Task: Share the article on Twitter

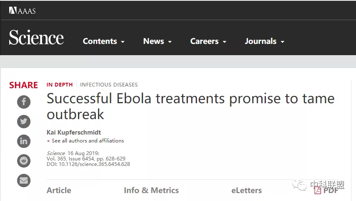Action: (24, 122)
